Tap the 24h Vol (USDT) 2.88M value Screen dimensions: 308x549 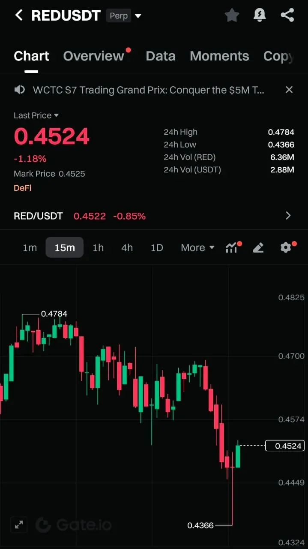pos(282,170)
